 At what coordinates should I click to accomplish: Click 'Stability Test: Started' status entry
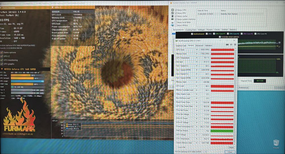(229, 14)
